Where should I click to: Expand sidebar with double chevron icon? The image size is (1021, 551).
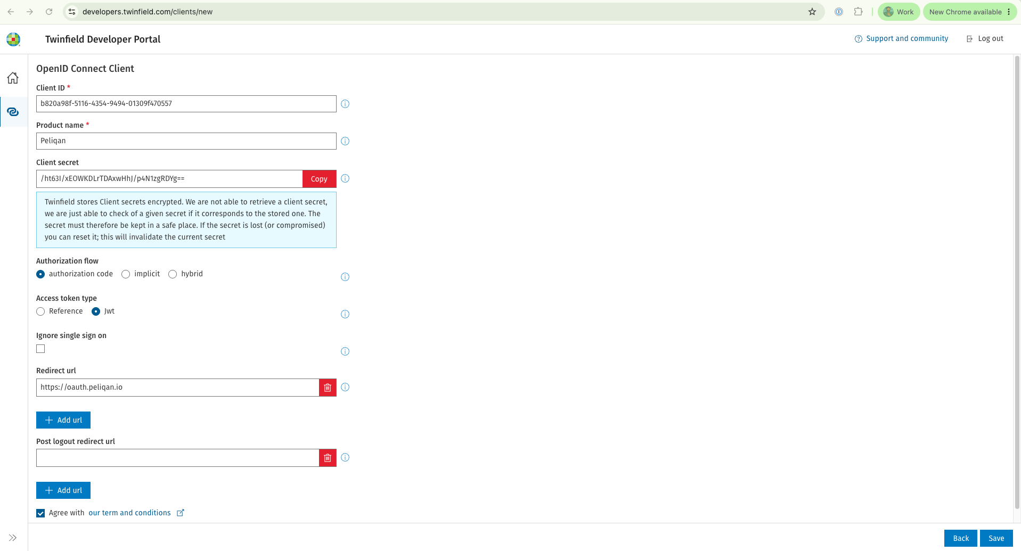click(x=13, y=538)
